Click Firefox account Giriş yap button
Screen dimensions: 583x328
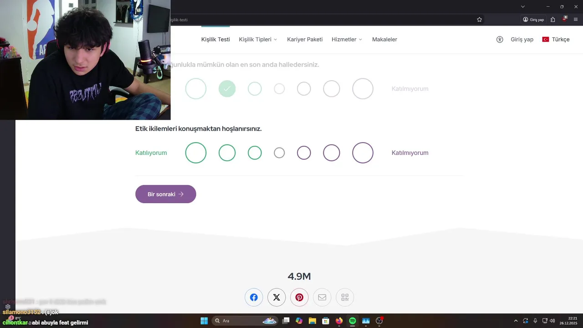click(533, 20)
